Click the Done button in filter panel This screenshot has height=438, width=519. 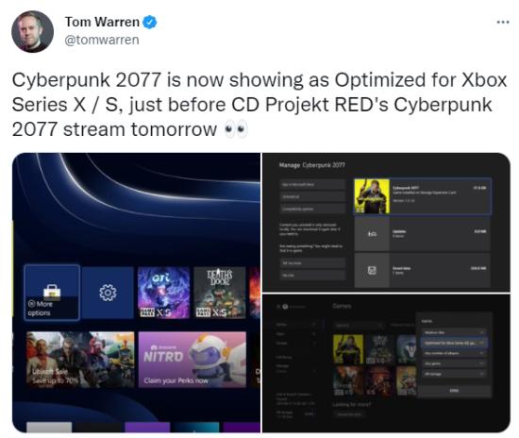coord(454,391)
